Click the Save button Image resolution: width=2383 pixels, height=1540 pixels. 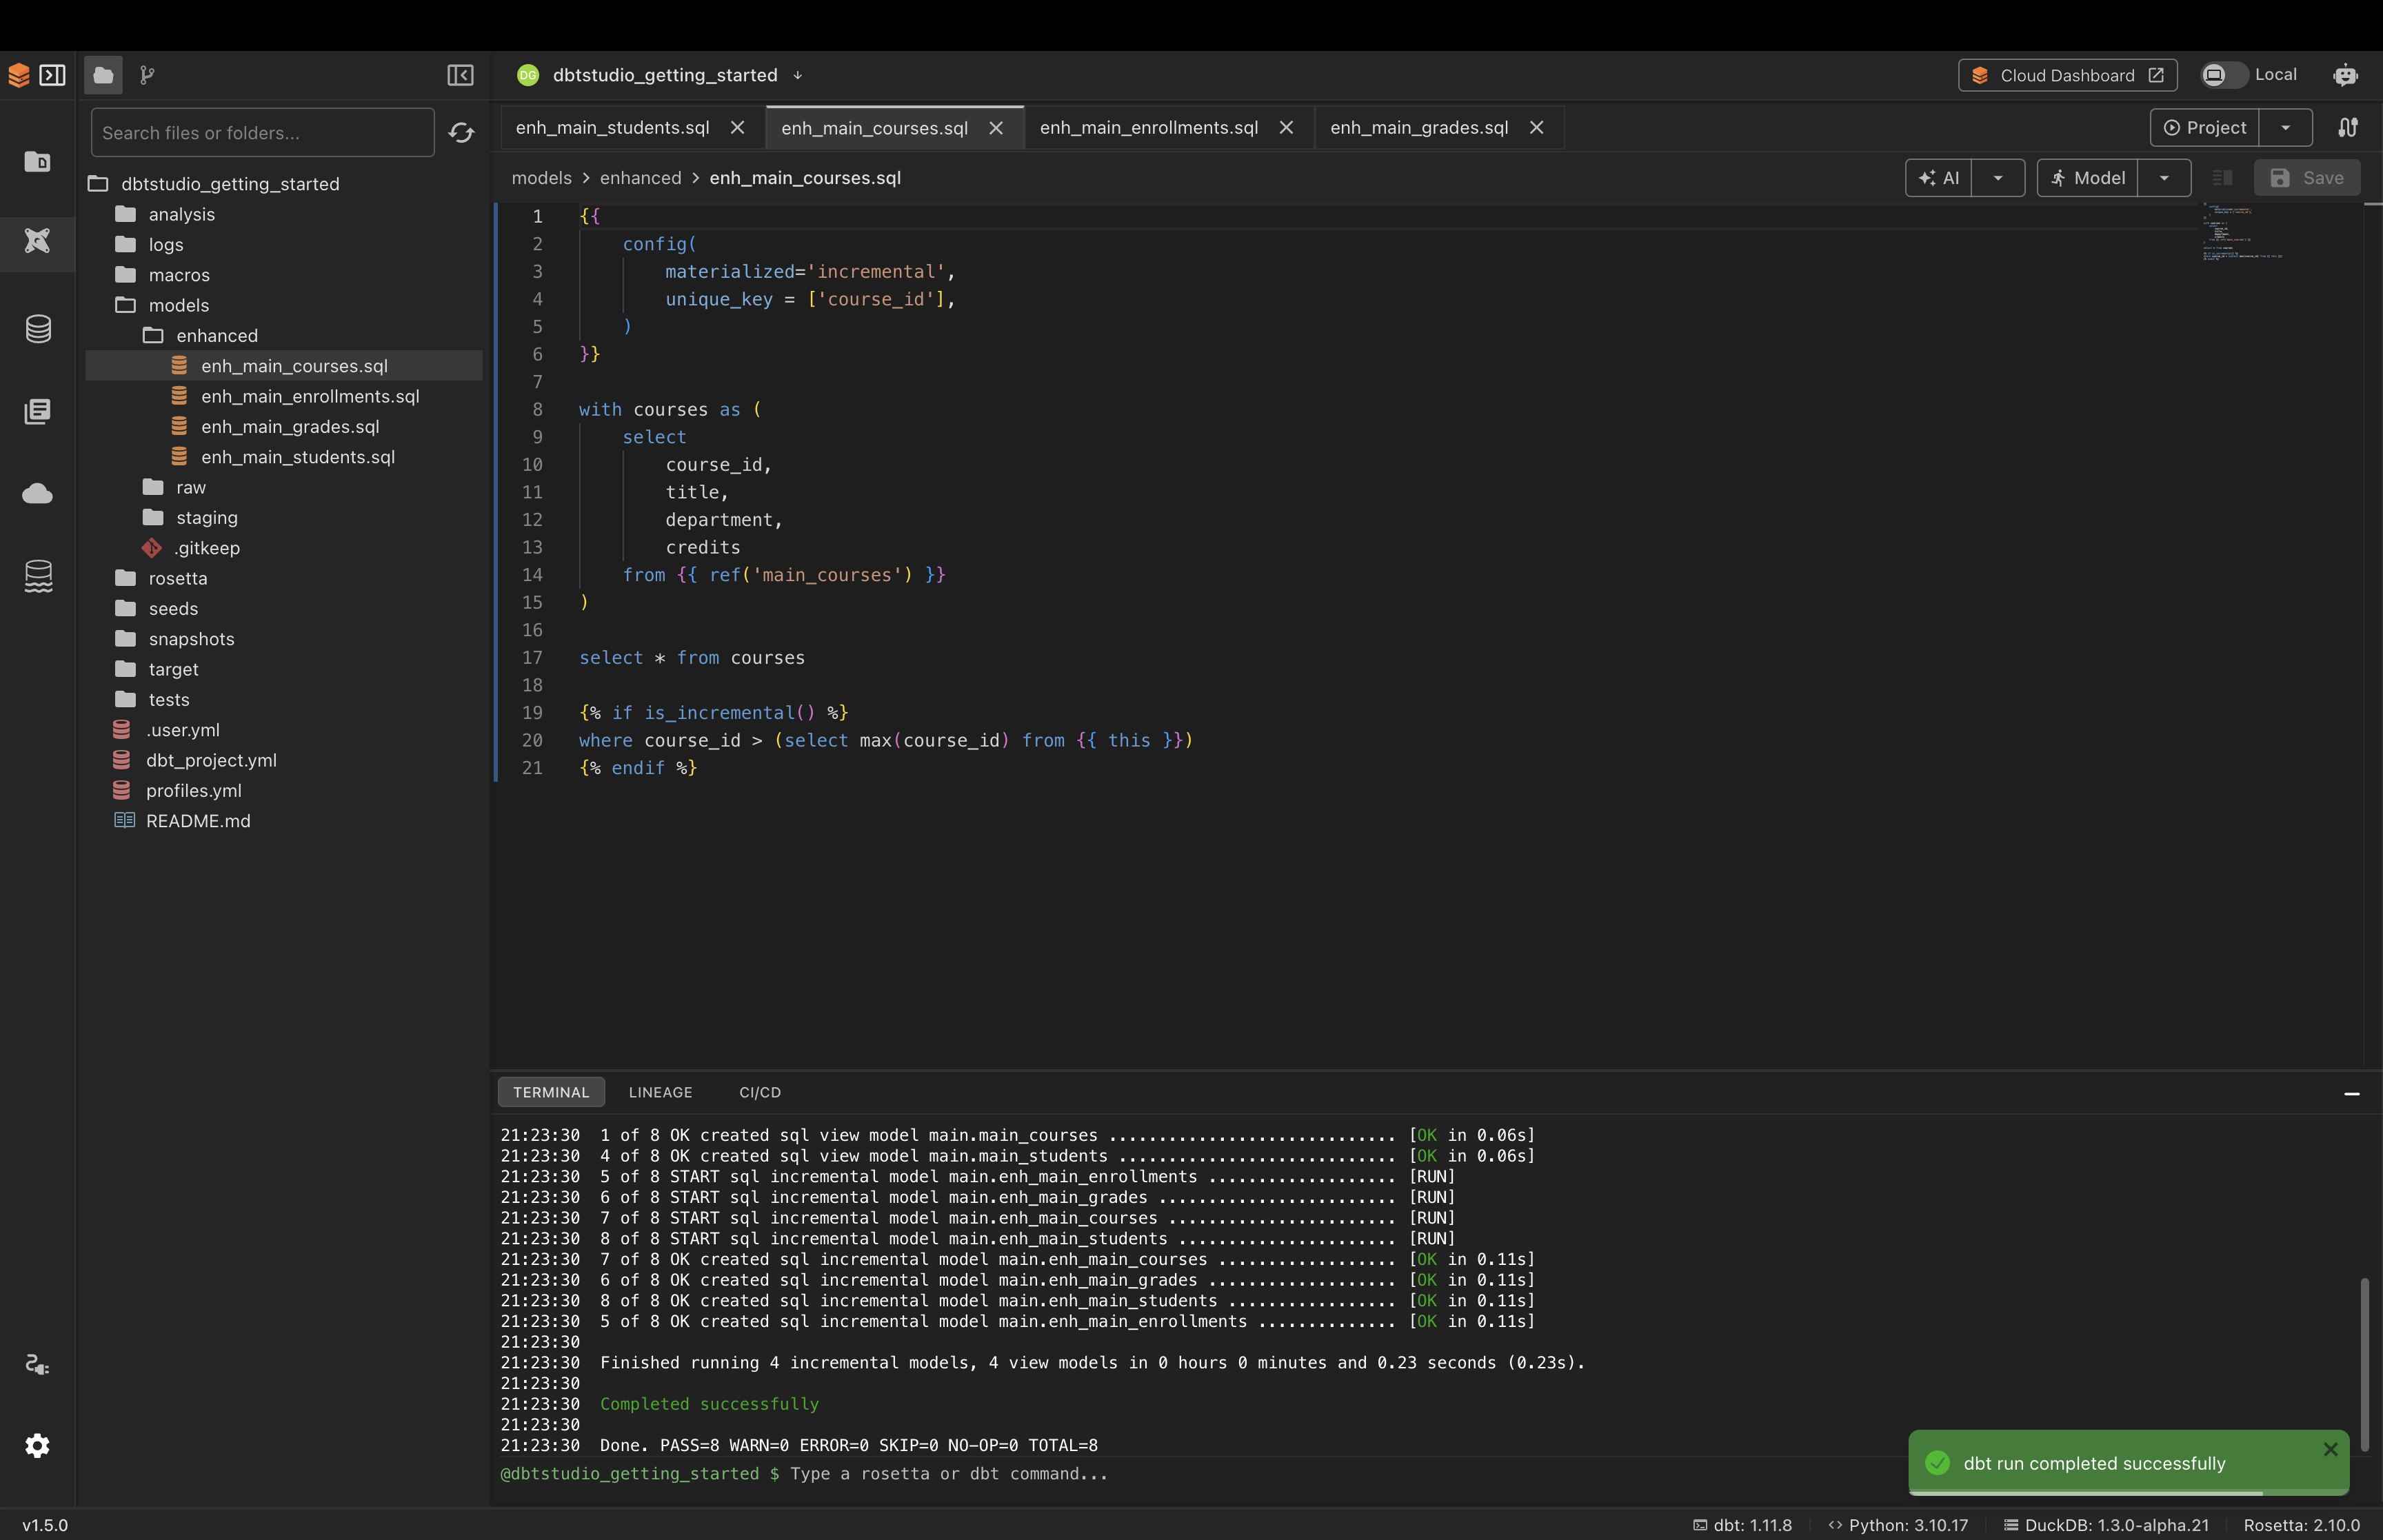(2306, 178)
